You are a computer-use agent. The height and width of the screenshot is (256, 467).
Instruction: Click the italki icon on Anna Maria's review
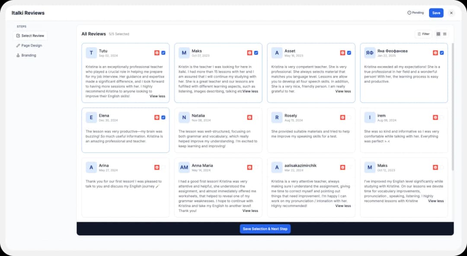coord(249,167)
